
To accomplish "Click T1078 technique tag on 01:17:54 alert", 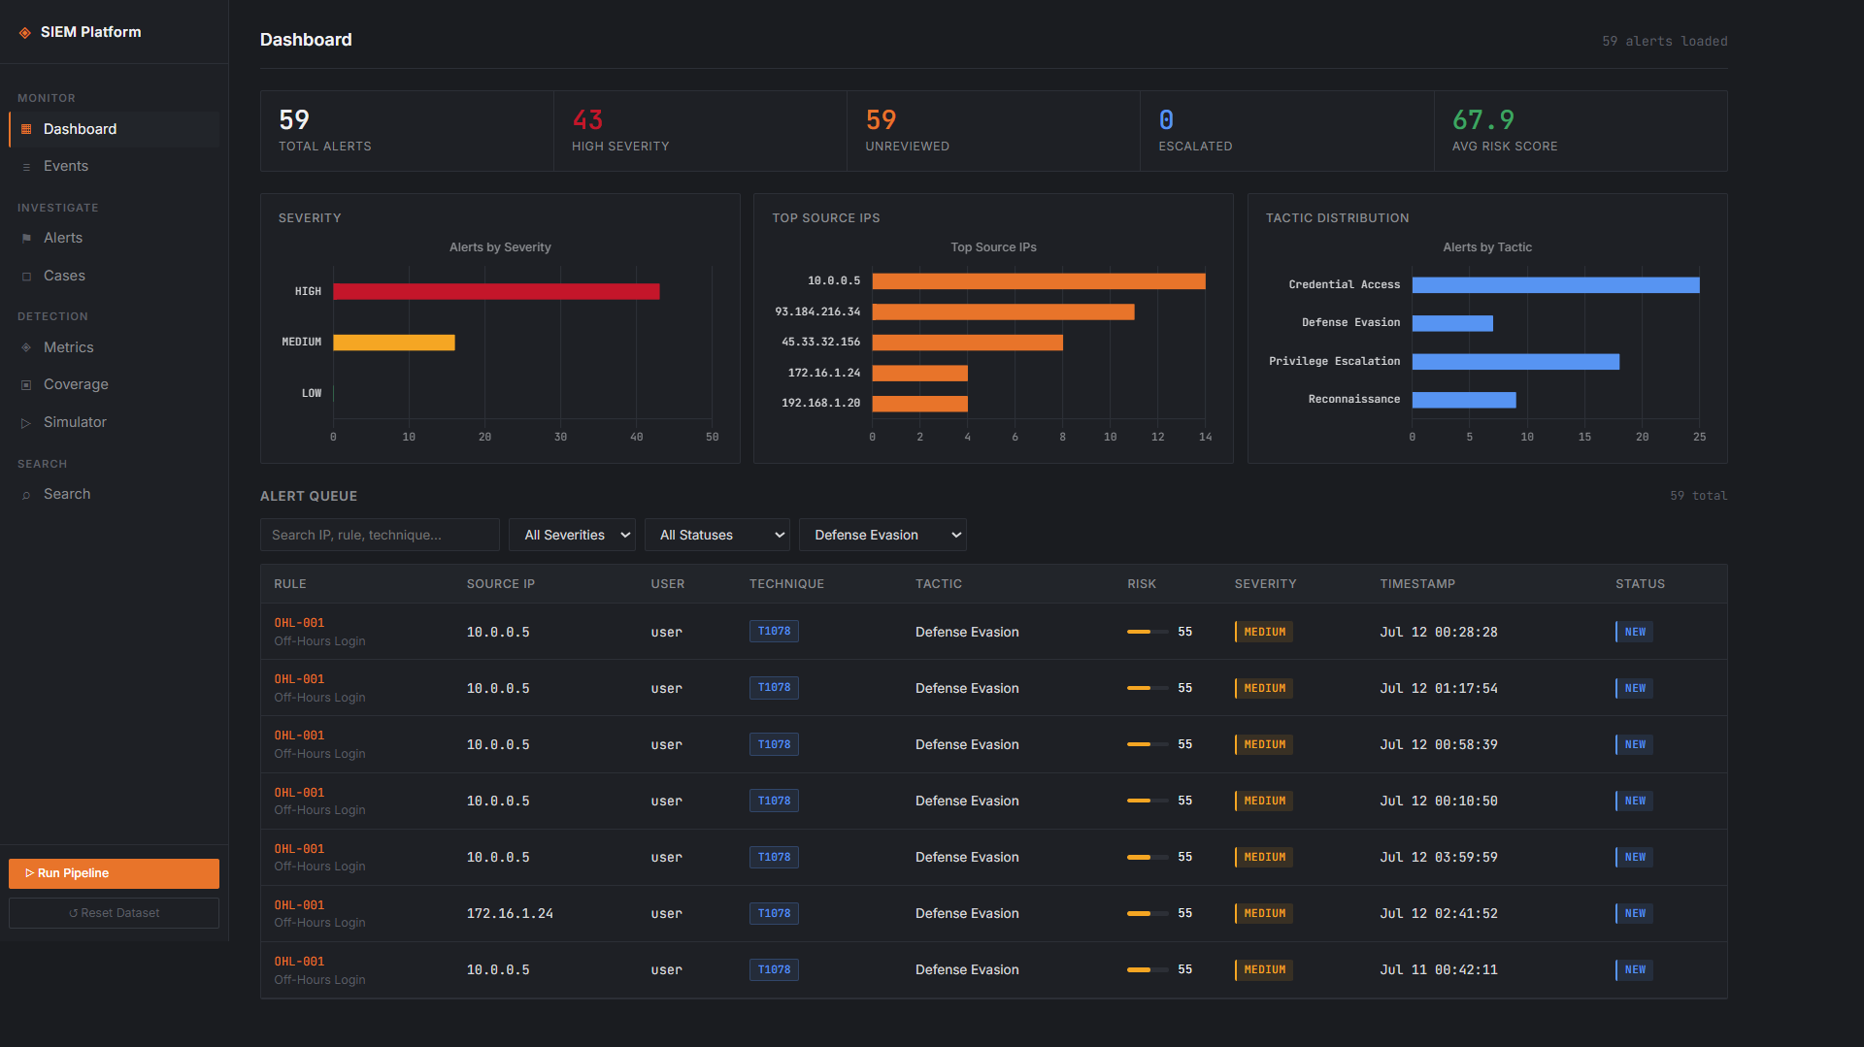I will 774,688.
